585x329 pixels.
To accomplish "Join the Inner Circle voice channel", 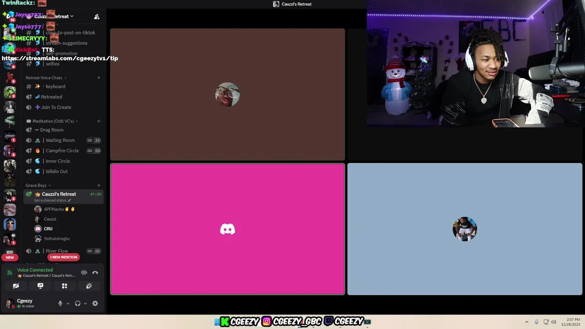I will 63,161.
